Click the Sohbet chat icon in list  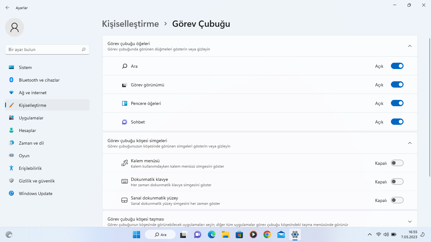tap(125, 122)
